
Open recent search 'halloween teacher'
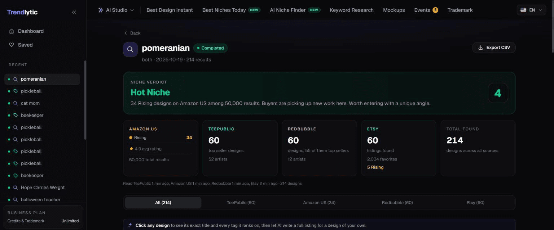[x=42, y=199]
